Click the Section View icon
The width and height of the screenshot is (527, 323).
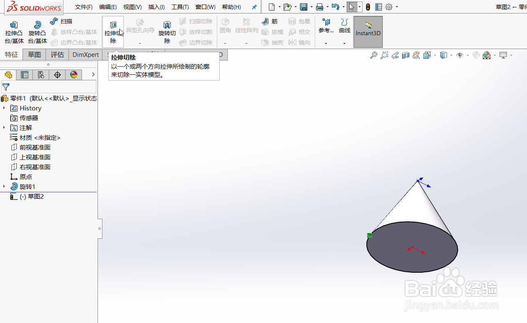[x=406, y=55]
